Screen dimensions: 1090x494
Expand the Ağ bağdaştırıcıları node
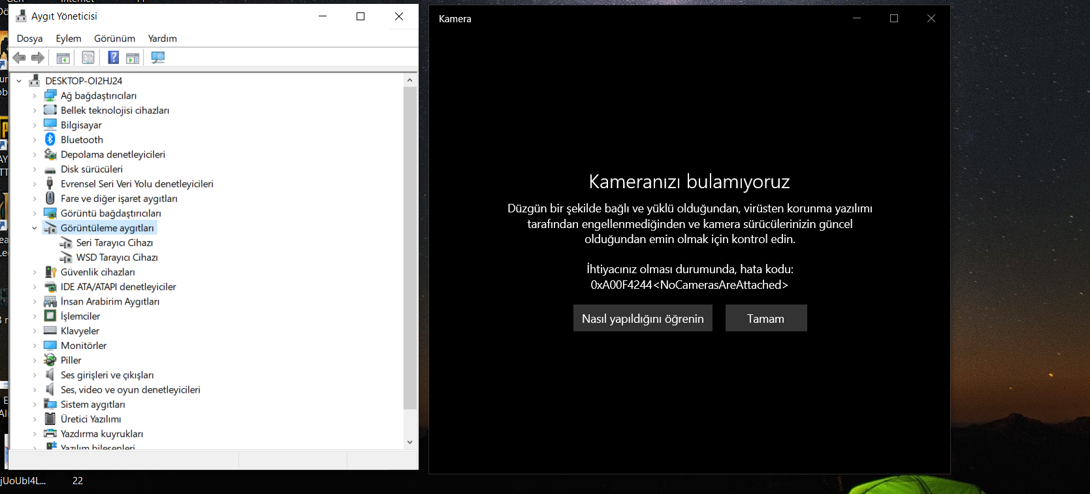click(35, 96)
